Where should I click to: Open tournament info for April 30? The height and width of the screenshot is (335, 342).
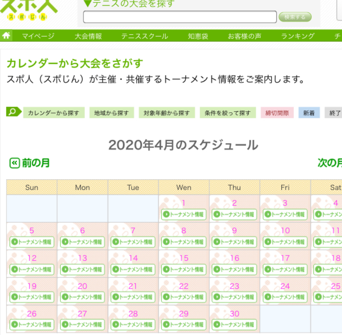click(x=234, y=324)
